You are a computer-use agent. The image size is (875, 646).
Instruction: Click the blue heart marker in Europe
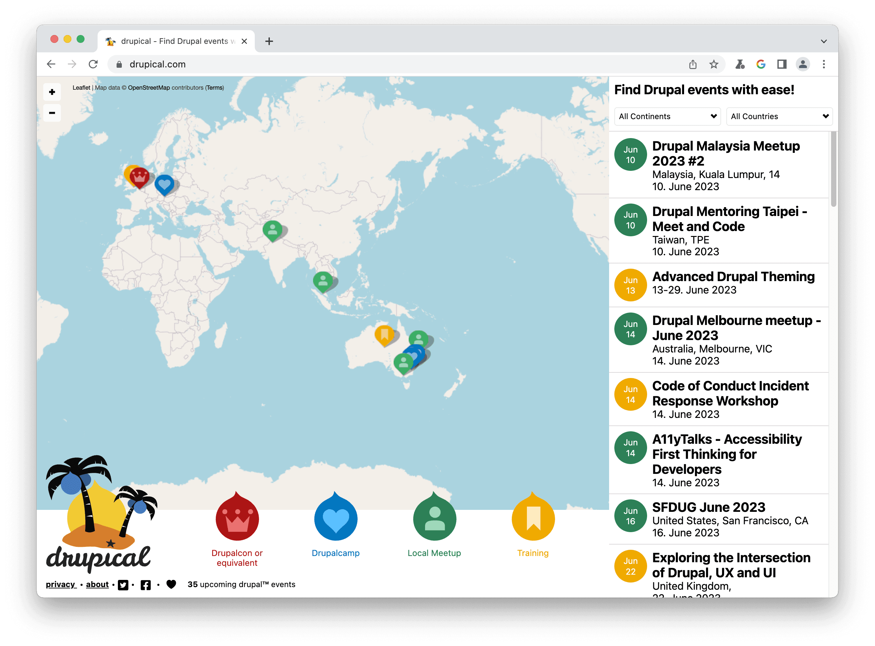[164, 185]
